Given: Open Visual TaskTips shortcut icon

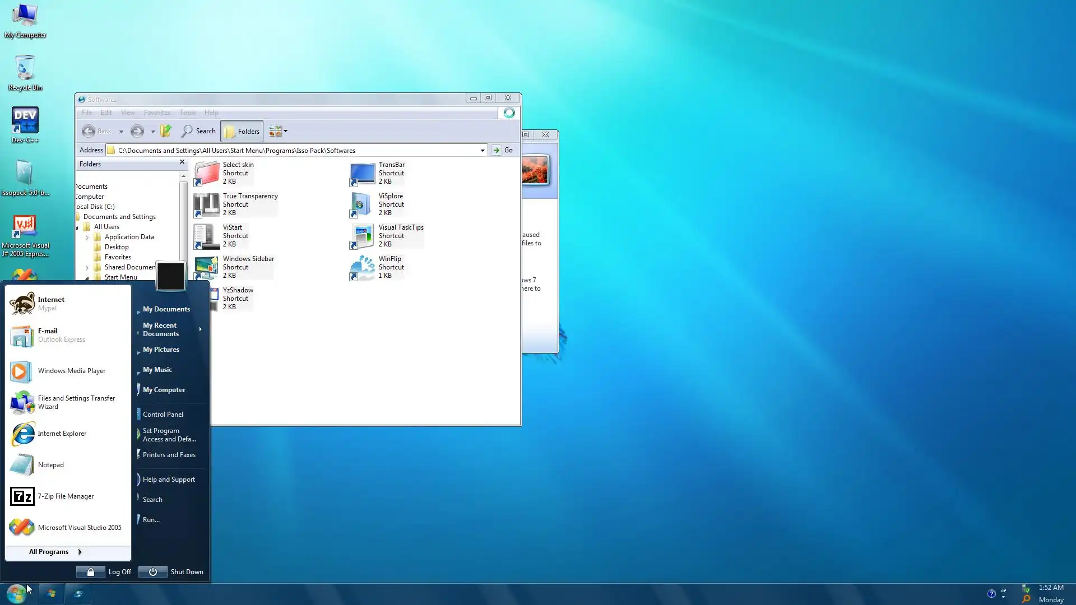Looking at the screenshot, I should [362, 236].
